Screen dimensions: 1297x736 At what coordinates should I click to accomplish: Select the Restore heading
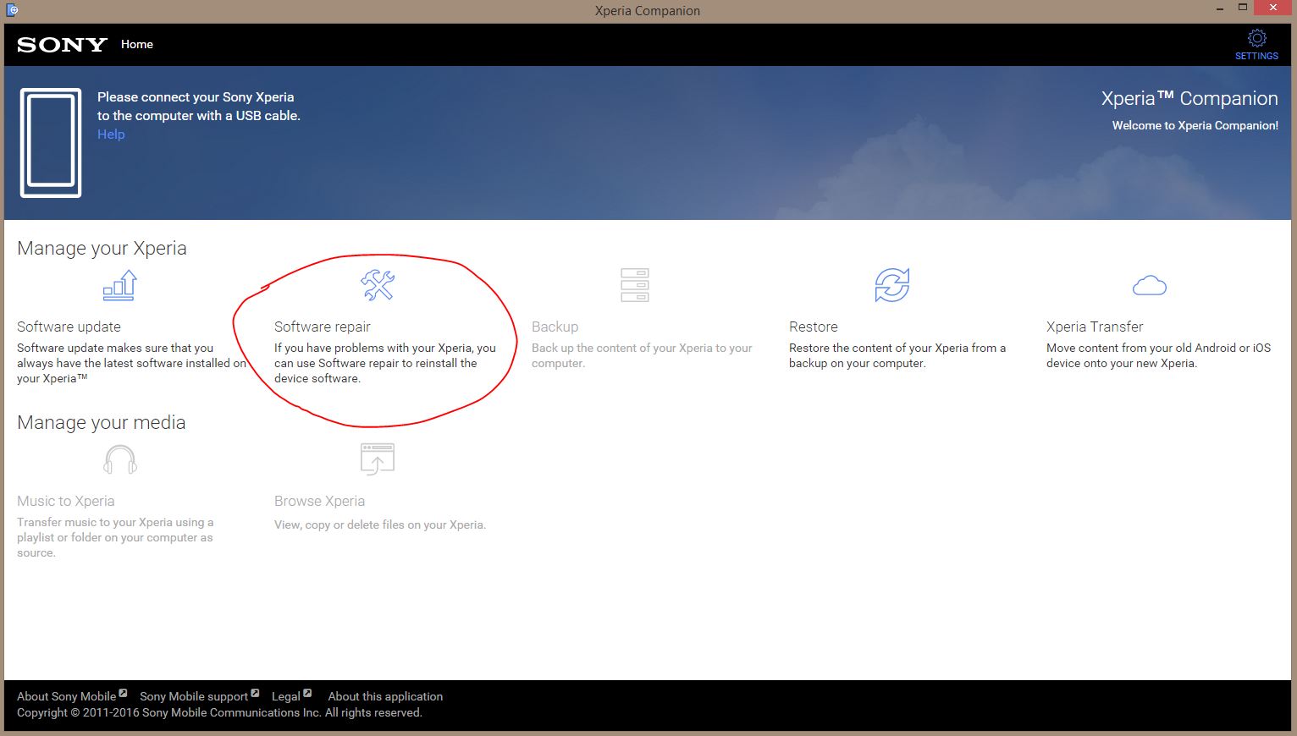(814, 327)
